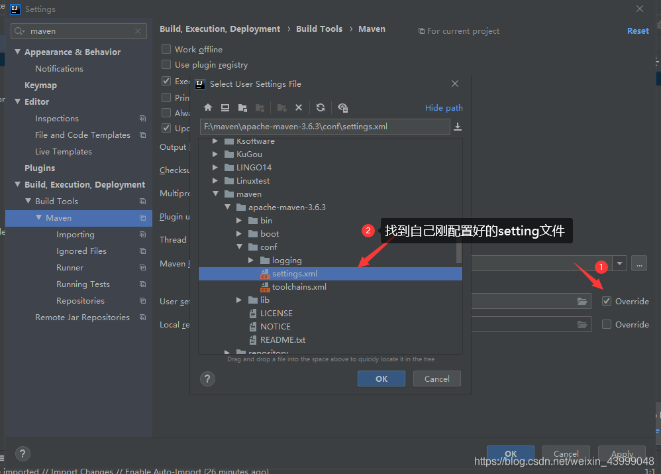Image resolution: width=661 pixels, height=474 pixels.
Task: Click the Desktop directory toolbar icon
Action: click(x=225, y=107)
